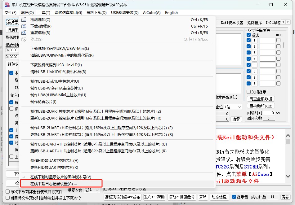Click the 动态信息 button
Viewport: 295px width, 205px height.
219,197
